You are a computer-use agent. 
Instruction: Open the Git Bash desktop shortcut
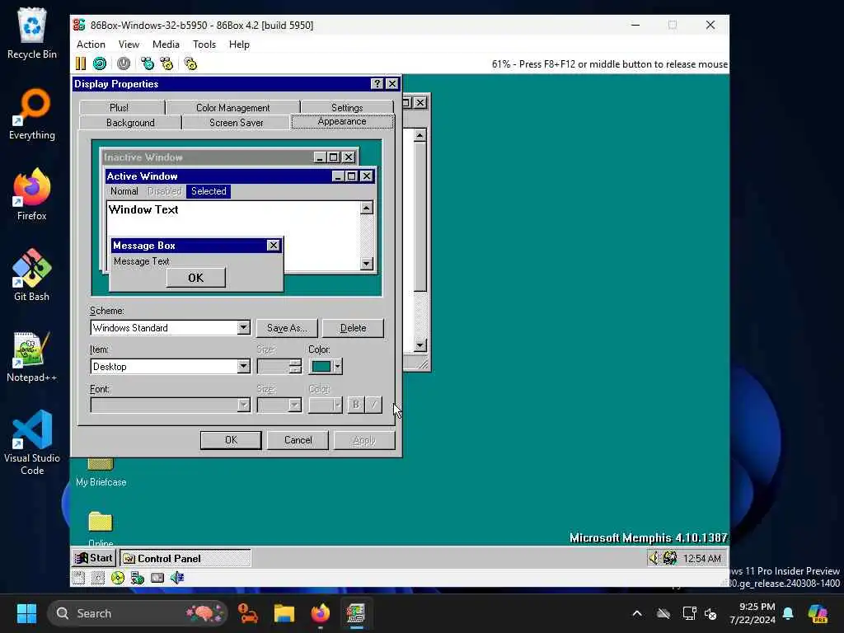tap(32, 274)
